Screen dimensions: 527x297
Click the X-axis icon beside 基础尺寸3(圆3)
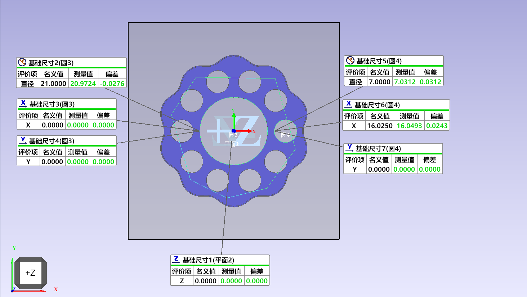click(23, 104)
